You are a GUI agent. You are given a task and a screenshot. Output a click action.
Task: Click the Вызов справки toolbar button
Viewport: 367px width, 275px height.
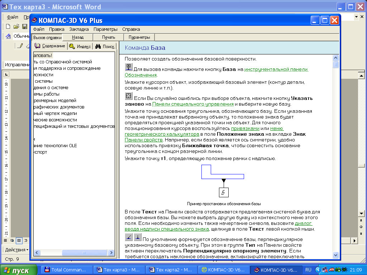[x=47, y=37]
